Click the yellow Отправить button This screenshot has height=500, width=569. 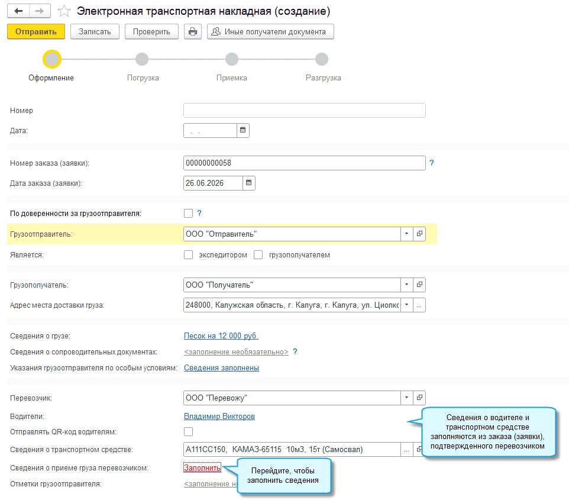pyautogui.click(x=36, y=31)
